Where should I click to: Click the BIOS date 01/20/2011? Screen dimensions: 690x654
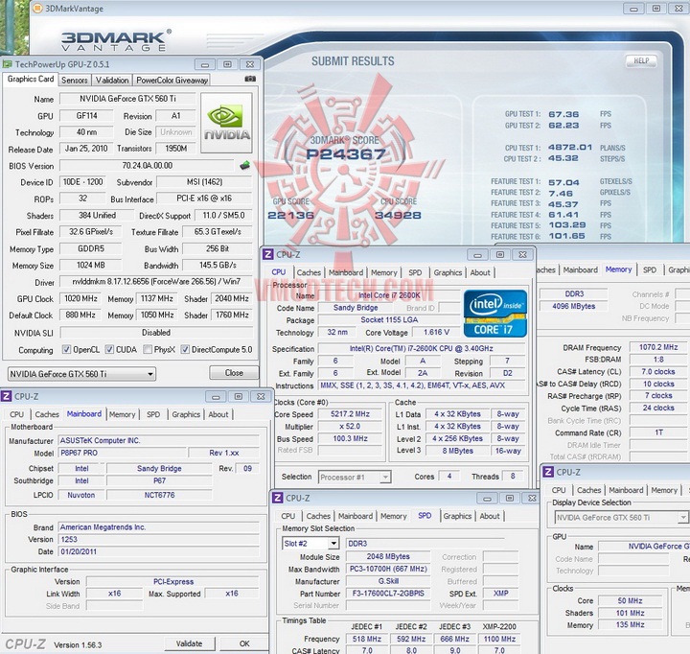(x=158, y=551)
